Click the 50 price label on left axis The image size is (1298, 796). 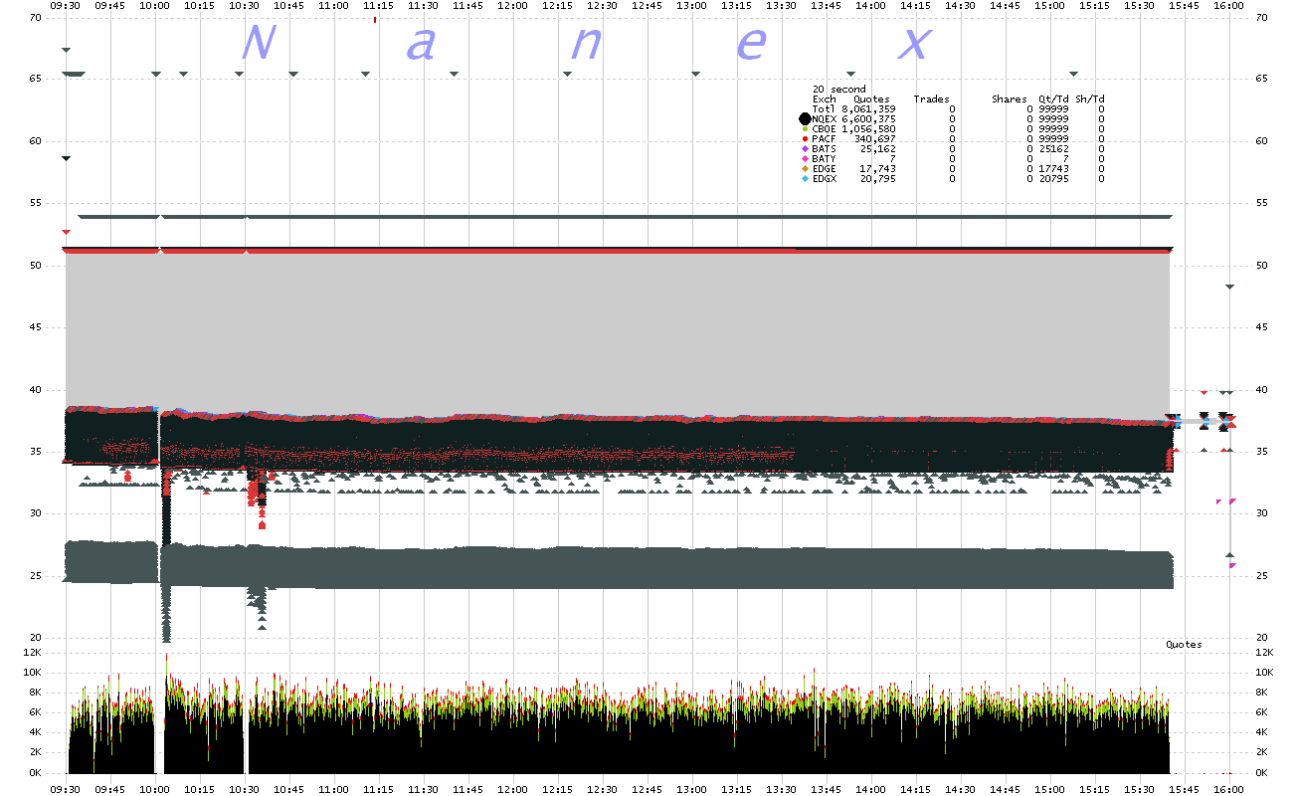36,266
